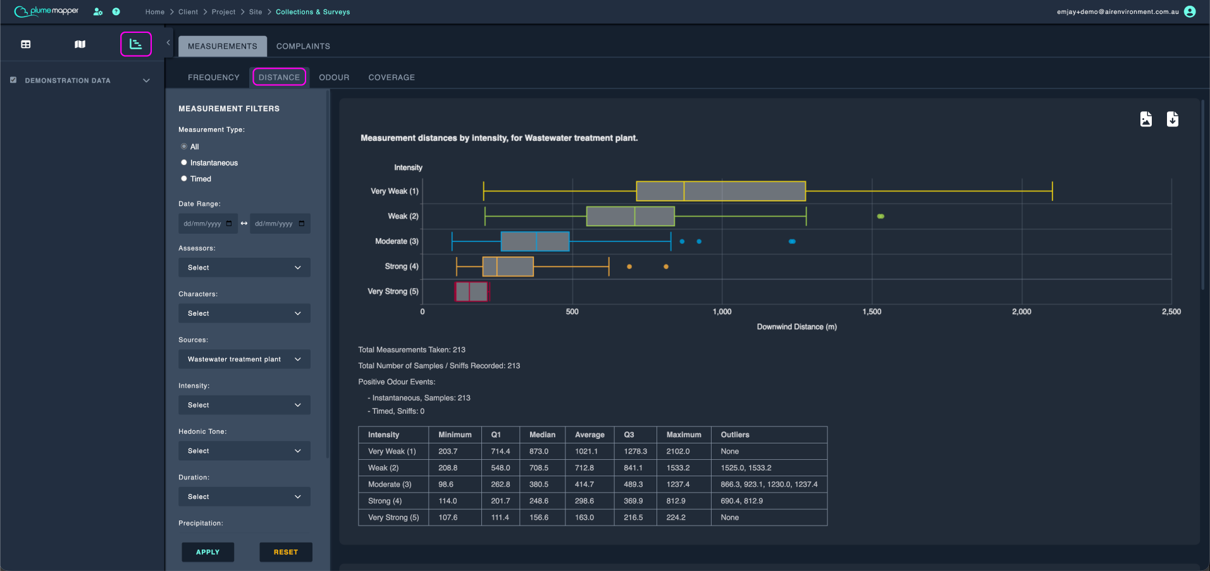Click the start date input field
Screen dimensions: 1210x571
coord(208,224)
